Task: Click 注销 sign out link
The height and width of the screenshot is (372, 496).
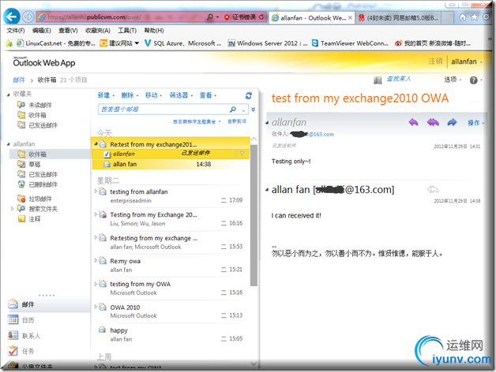Action: pos(435,61)
